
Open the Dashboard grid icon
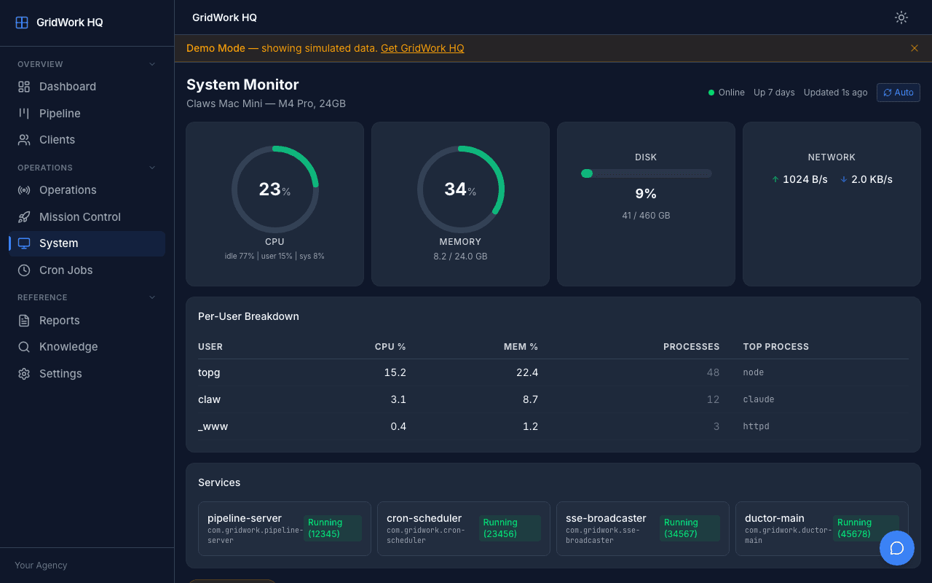pyautogui.click(x=23, y=86)
